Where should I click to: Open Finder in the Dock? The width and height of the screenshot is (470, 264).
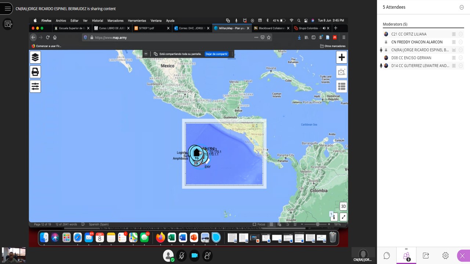(x=44, y=238)
